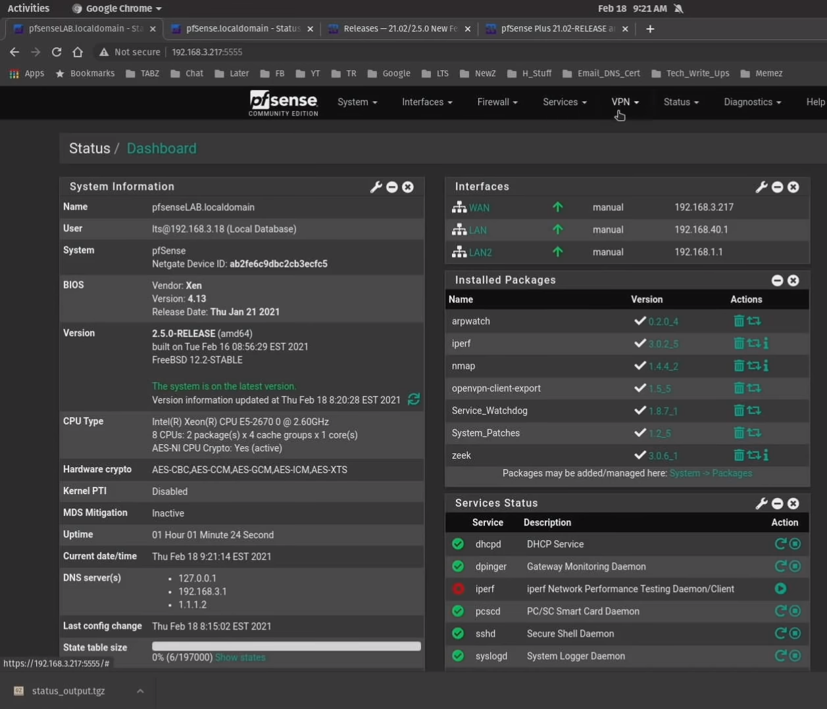The image size is (827, 709).
Task: Open the Diagnostics dropdown menu
Action: coord(752,102)
